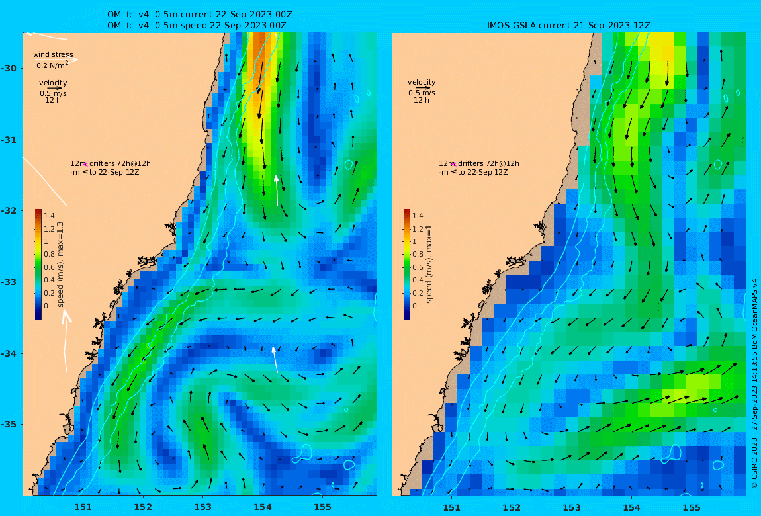Click the -30 latitude axis label
Screen dimensions: 761x516
(x=8, y=68)
